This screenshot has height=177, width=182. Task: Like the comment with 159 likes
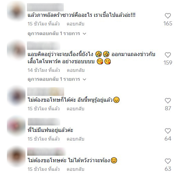click(168, 55)
